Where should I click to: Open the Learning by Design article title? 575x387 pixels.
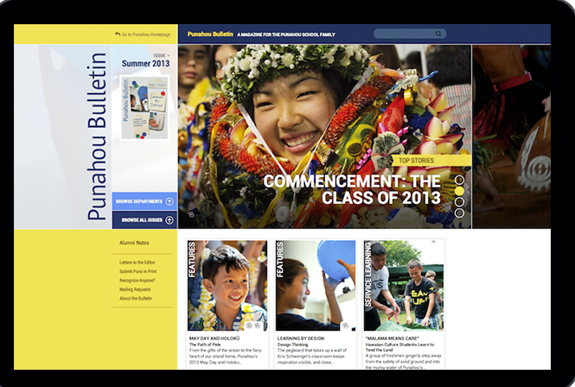(301, 339)
